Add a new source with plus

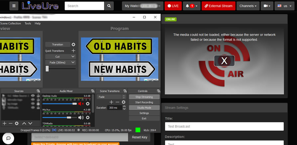tap(4, 123)
